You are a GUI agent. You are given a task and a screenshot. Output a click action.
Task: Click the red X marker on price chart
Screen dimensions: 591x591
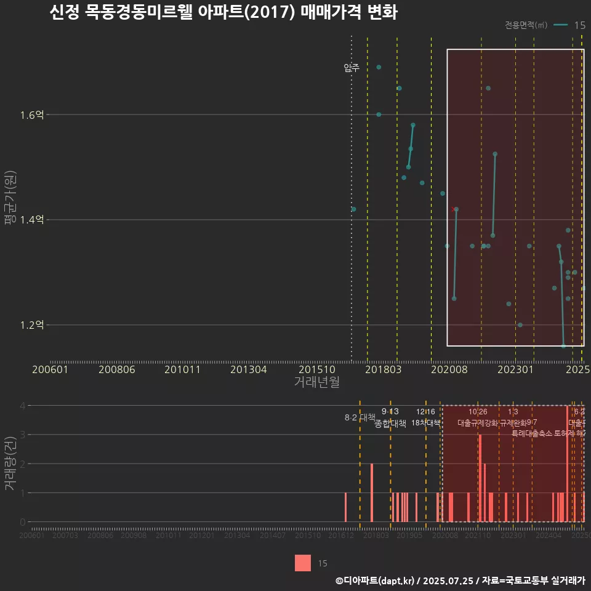(453, 209)
